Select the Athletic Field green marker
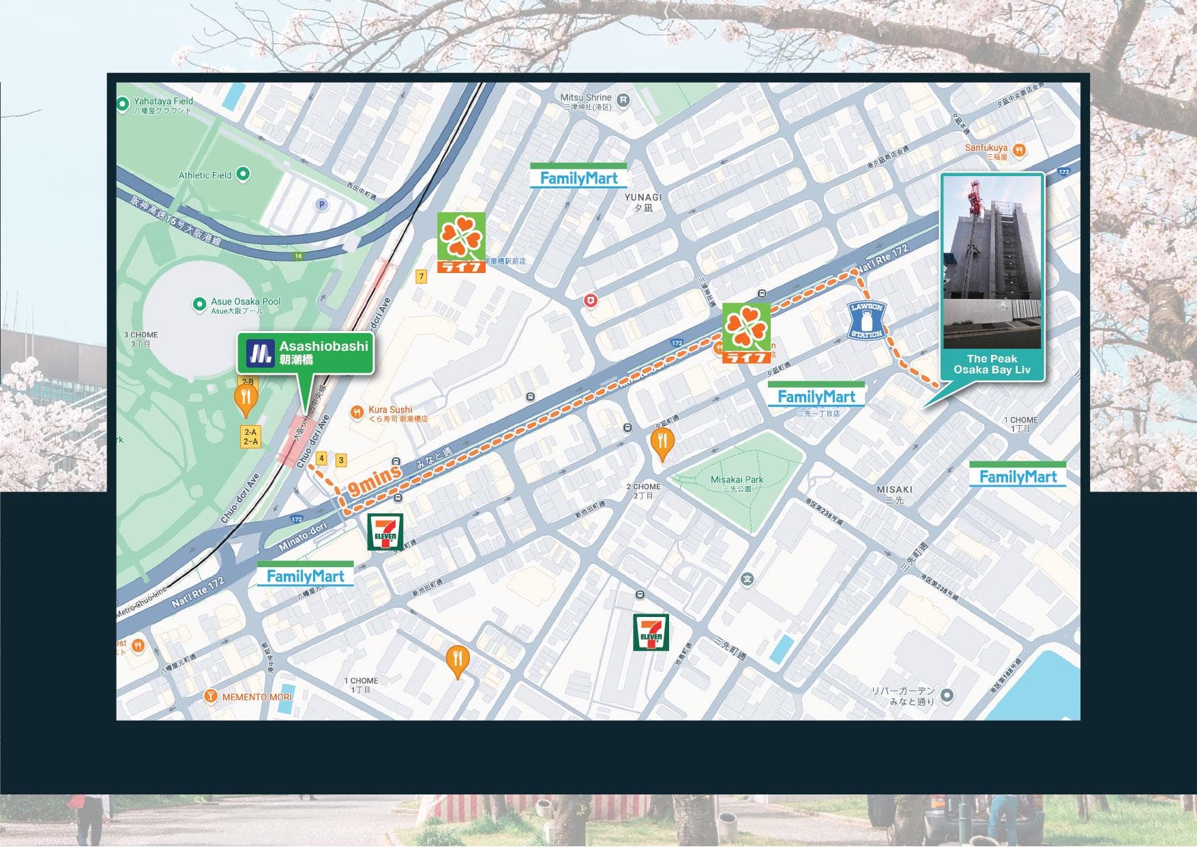Image resolution: width=1197 pixels, height=847 pixels. (243, 174)
